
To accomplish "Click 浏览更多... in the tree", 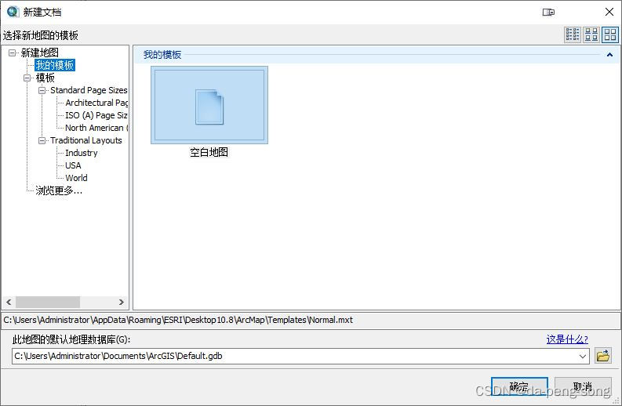I will tap(59, 190).
